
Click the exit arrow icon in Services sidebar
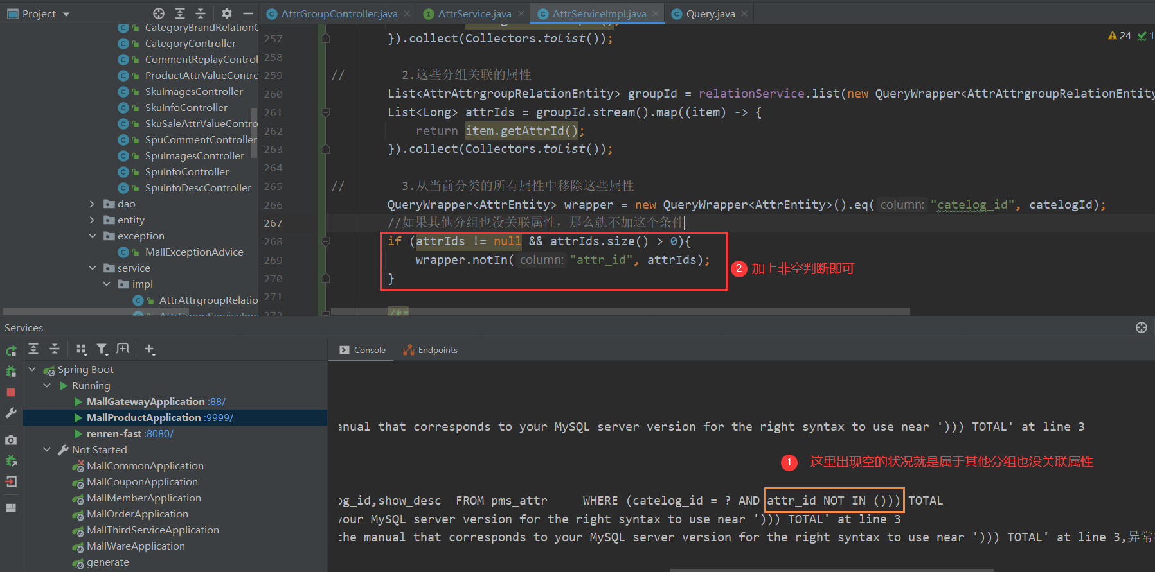click(x=11, y=481)
